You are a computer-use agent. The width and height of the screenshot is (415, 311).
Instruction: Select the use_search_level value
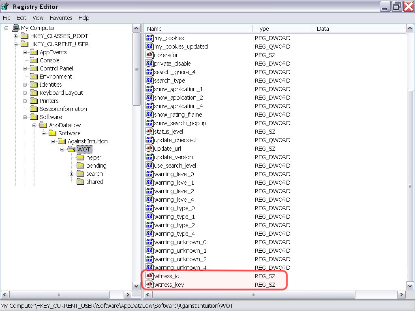click(x=175, y=166)
